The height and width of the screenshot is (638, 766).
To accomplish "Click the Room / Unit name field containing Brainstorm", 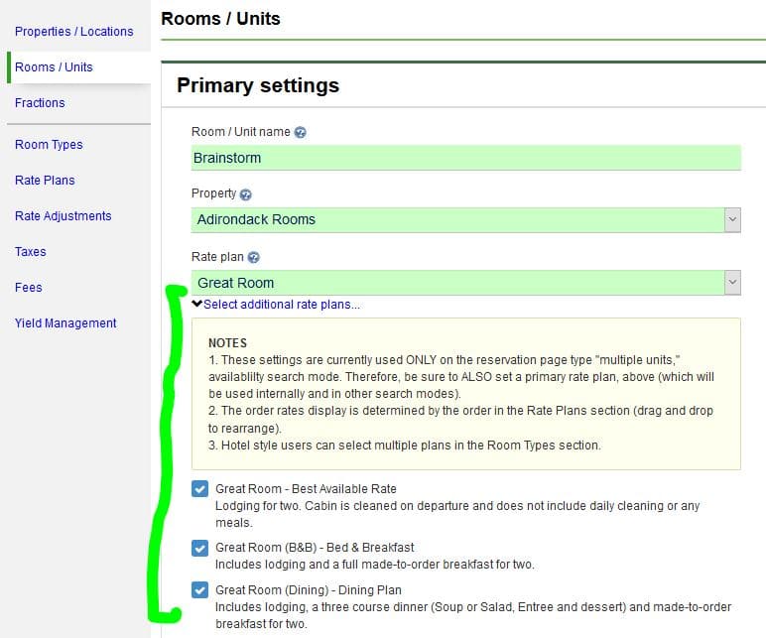I will (465, 158).
